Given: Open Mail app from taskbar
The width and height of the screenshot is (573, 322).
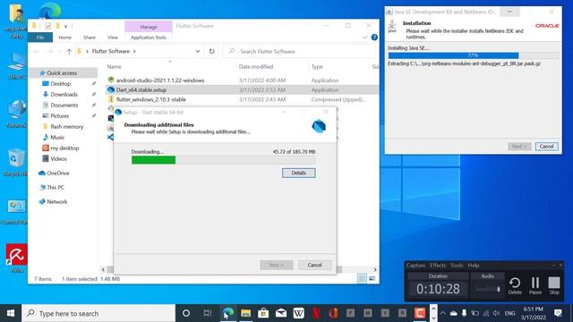Looking at the screenshot, I should click(x=281, y=313).
